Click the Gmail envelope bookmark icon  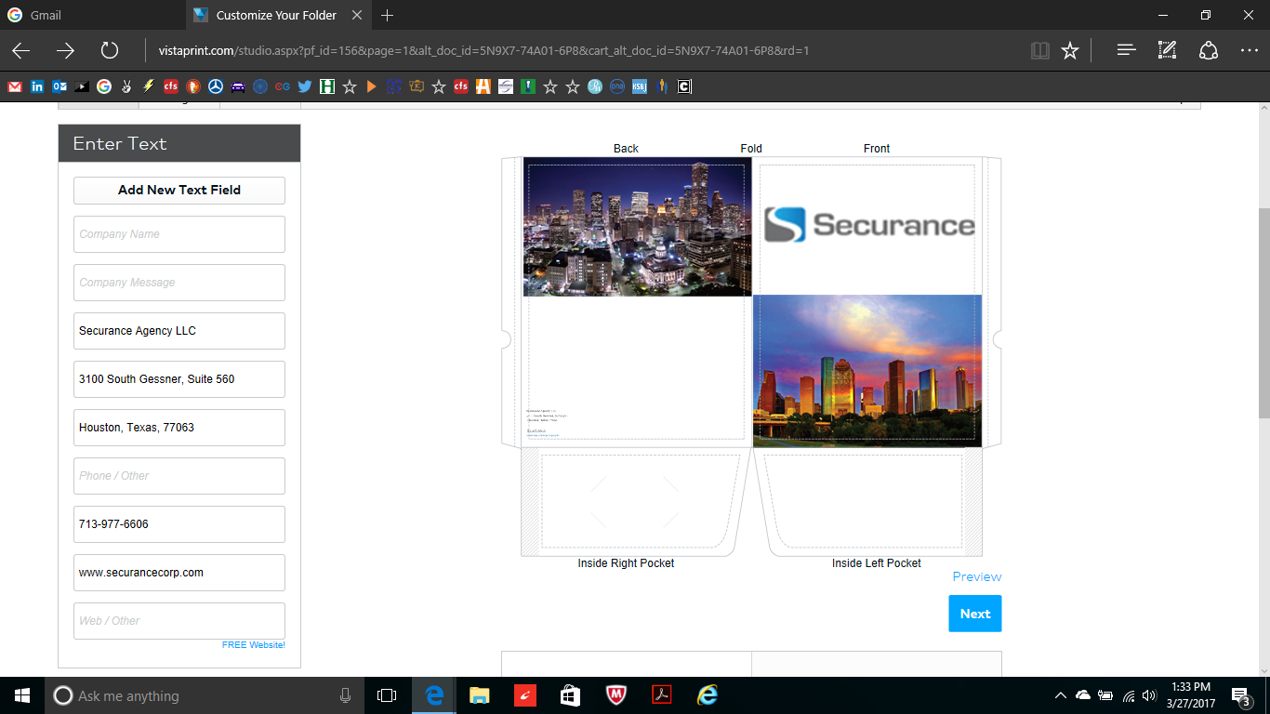pyautogui.click(x=15, y=86)
